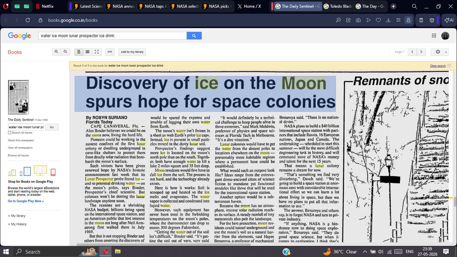The width and height of the screenshot is (457, 257).
Task: Click the zoom out magnifier button
Action: coord(65,52)
